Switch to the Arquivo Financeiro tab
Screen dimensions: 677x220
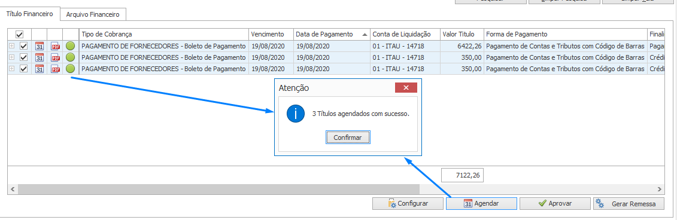93,14
